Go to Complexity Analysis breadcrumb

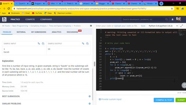38,26
